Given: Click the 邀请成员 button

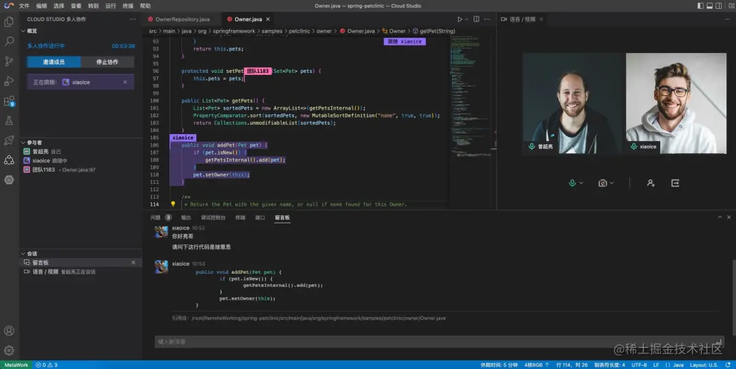Looking at the screenshot, I should point(54,62).
